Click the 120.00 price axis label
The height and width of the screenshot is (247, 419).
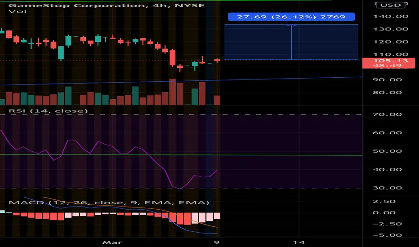pos(390,42)
